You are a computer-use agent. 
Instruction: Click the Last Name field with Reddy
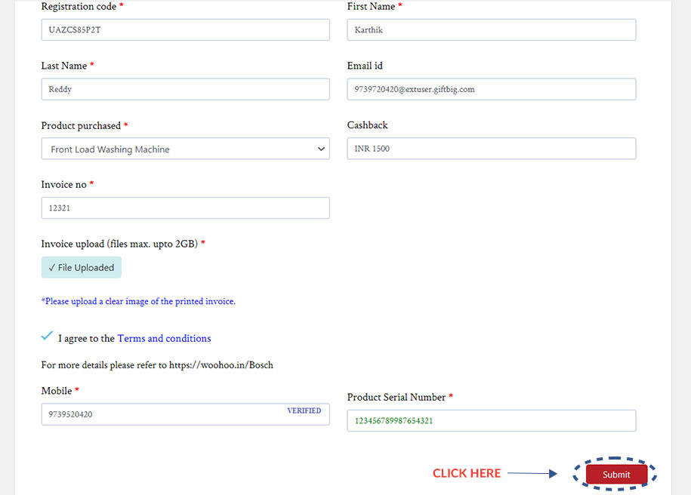point(186,89)
